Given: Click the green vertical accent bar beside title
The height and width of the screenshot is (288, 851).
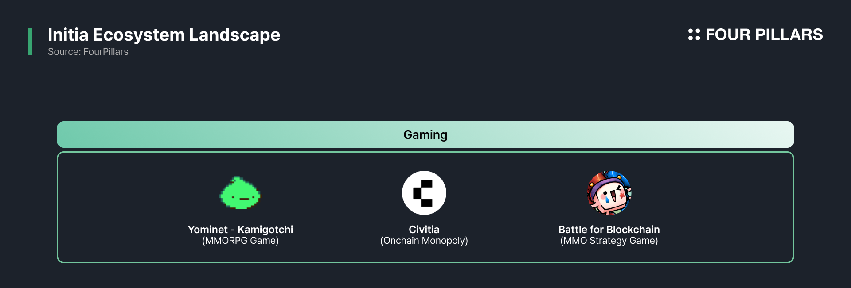Looking at the screenshot, I should pos(30,42).
